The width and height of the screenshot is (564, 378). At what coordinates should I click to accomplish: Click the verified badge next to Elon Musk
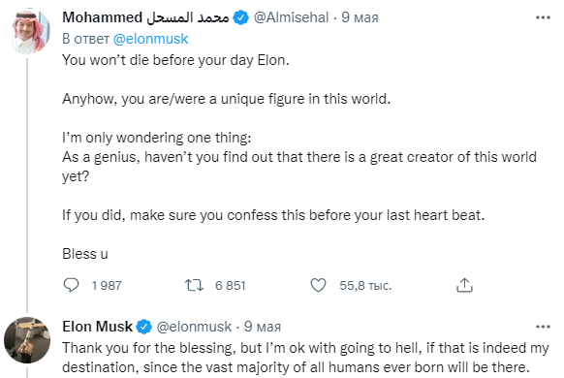[143, 327]
